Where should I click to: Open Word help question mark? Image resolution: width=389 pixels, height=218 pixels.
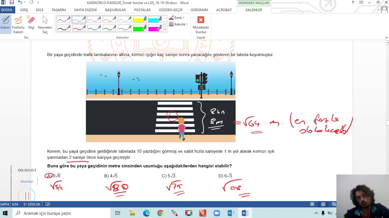click(353, 2)
